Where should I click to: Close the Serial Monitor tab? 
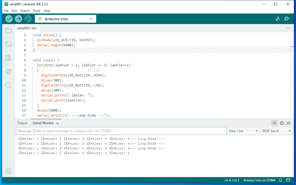(57, 123)
